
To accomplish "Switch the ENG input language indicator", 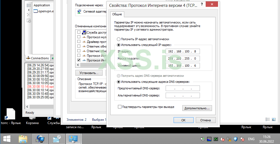I will point(251,139).
